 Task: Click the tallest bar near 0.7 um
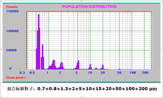point(39,42)
